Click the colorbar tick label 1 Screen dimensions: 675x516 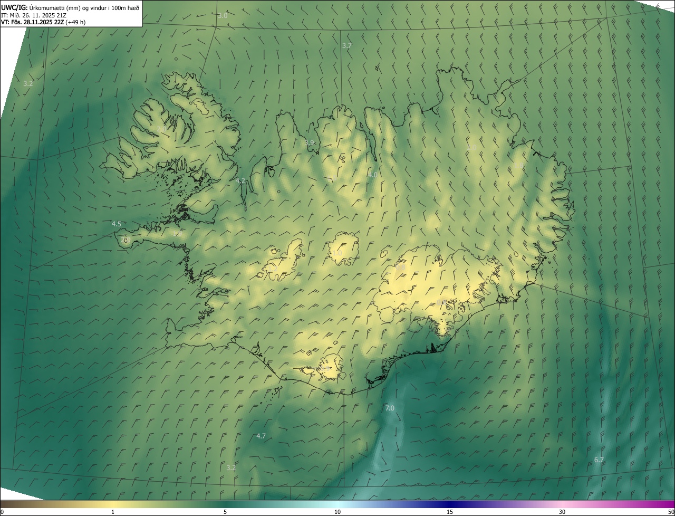(x=113, y=512)
